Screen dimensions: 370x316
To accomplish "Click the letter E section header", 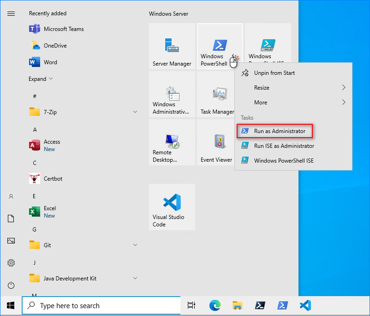I will click(34, 196).
